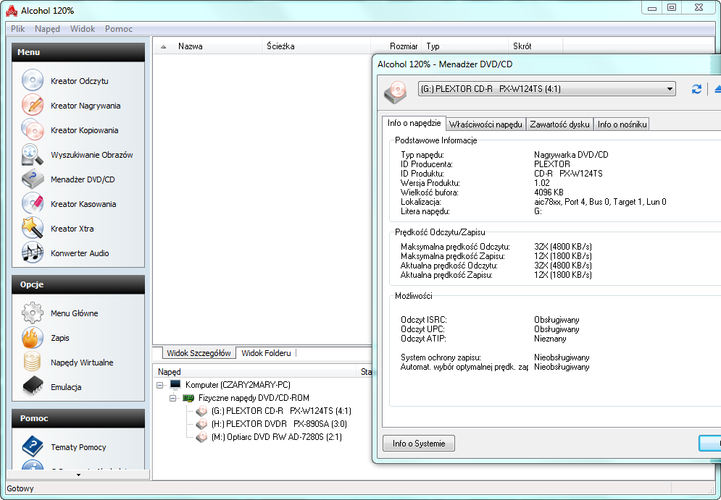The width and height of the screenshot is (721, 500).
Task: Open Menadżer DVD/CD drive icon
Action: click(x=33, y=179)
